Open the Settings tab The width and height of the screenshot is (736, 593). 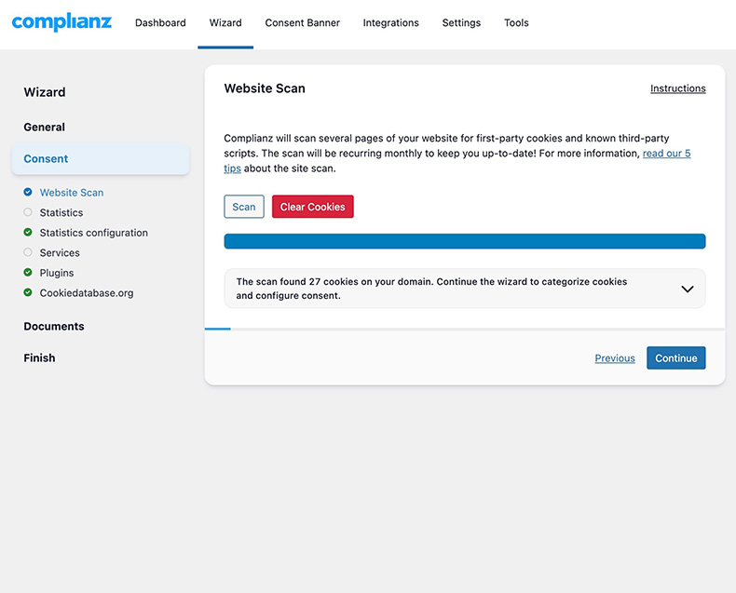tap(461, 22)
